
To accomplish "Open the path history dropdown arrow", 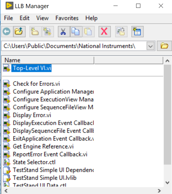I will (x=150, y=46).
